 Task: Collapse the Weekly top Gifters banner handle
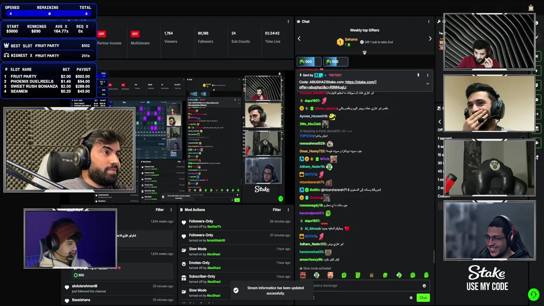(364, 53)
